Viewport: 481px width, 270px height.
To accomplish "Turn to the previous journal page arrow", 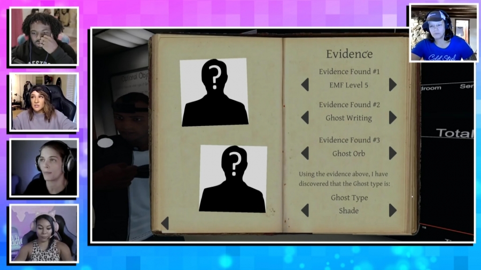I will click(165, 223).
